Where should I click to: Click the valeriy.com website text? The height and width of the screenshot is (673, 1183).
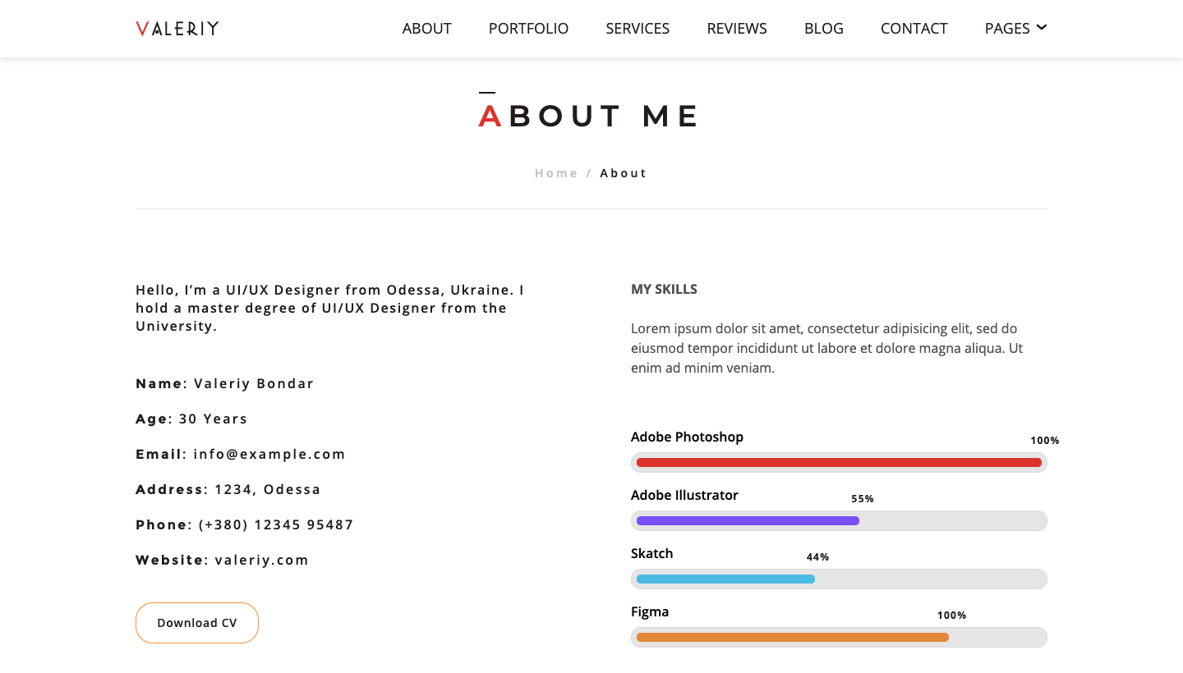(262, 560)
